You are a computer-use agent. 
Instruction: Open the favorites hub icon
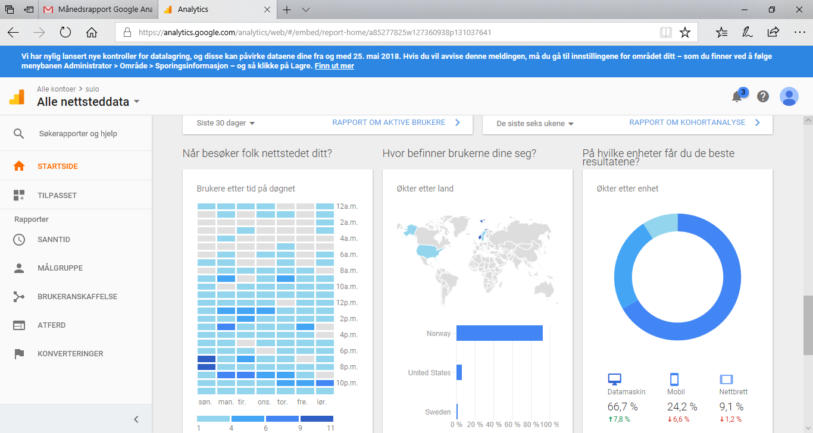point(721,32)
